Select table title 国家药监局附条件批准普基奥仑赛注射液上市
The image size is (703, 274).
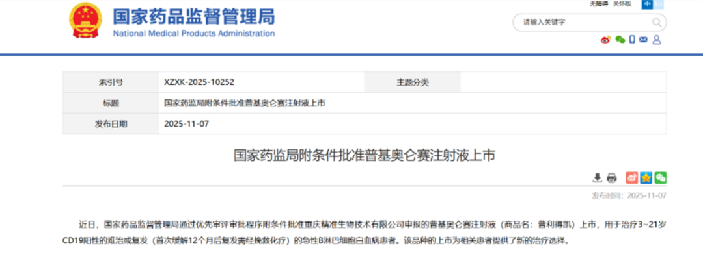coord(245,103)
